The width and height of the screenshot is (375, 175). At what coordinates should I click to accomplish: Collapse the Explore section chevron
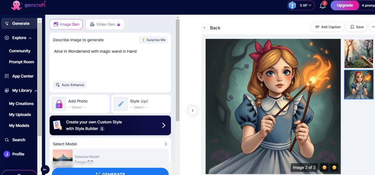[30, 38]
